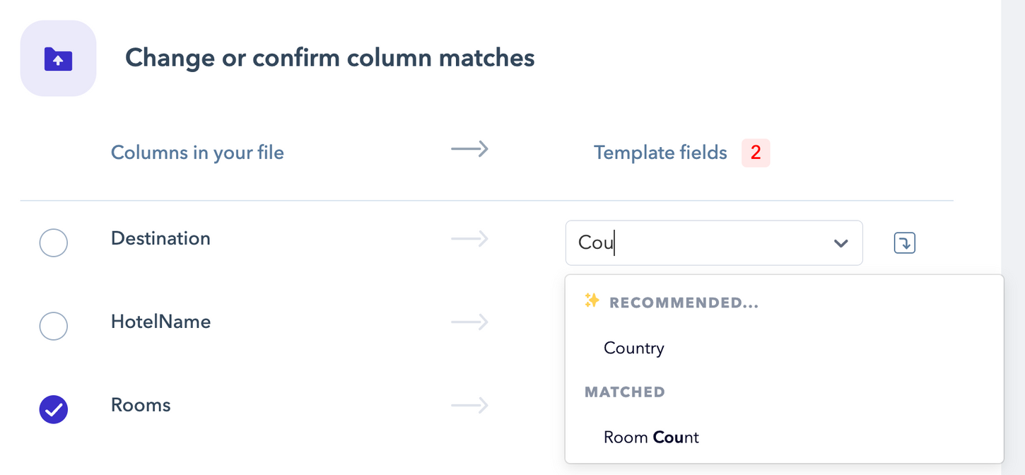Click the header arrow between column titles
This screenshot has height=475, width=1025.
470,149
